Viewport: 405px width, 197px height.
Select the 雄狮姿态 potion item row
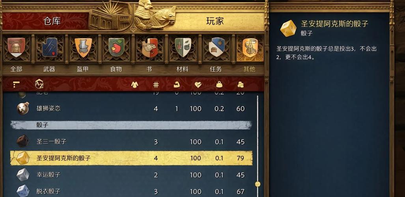pyautogui.click(x=131, y=108)
